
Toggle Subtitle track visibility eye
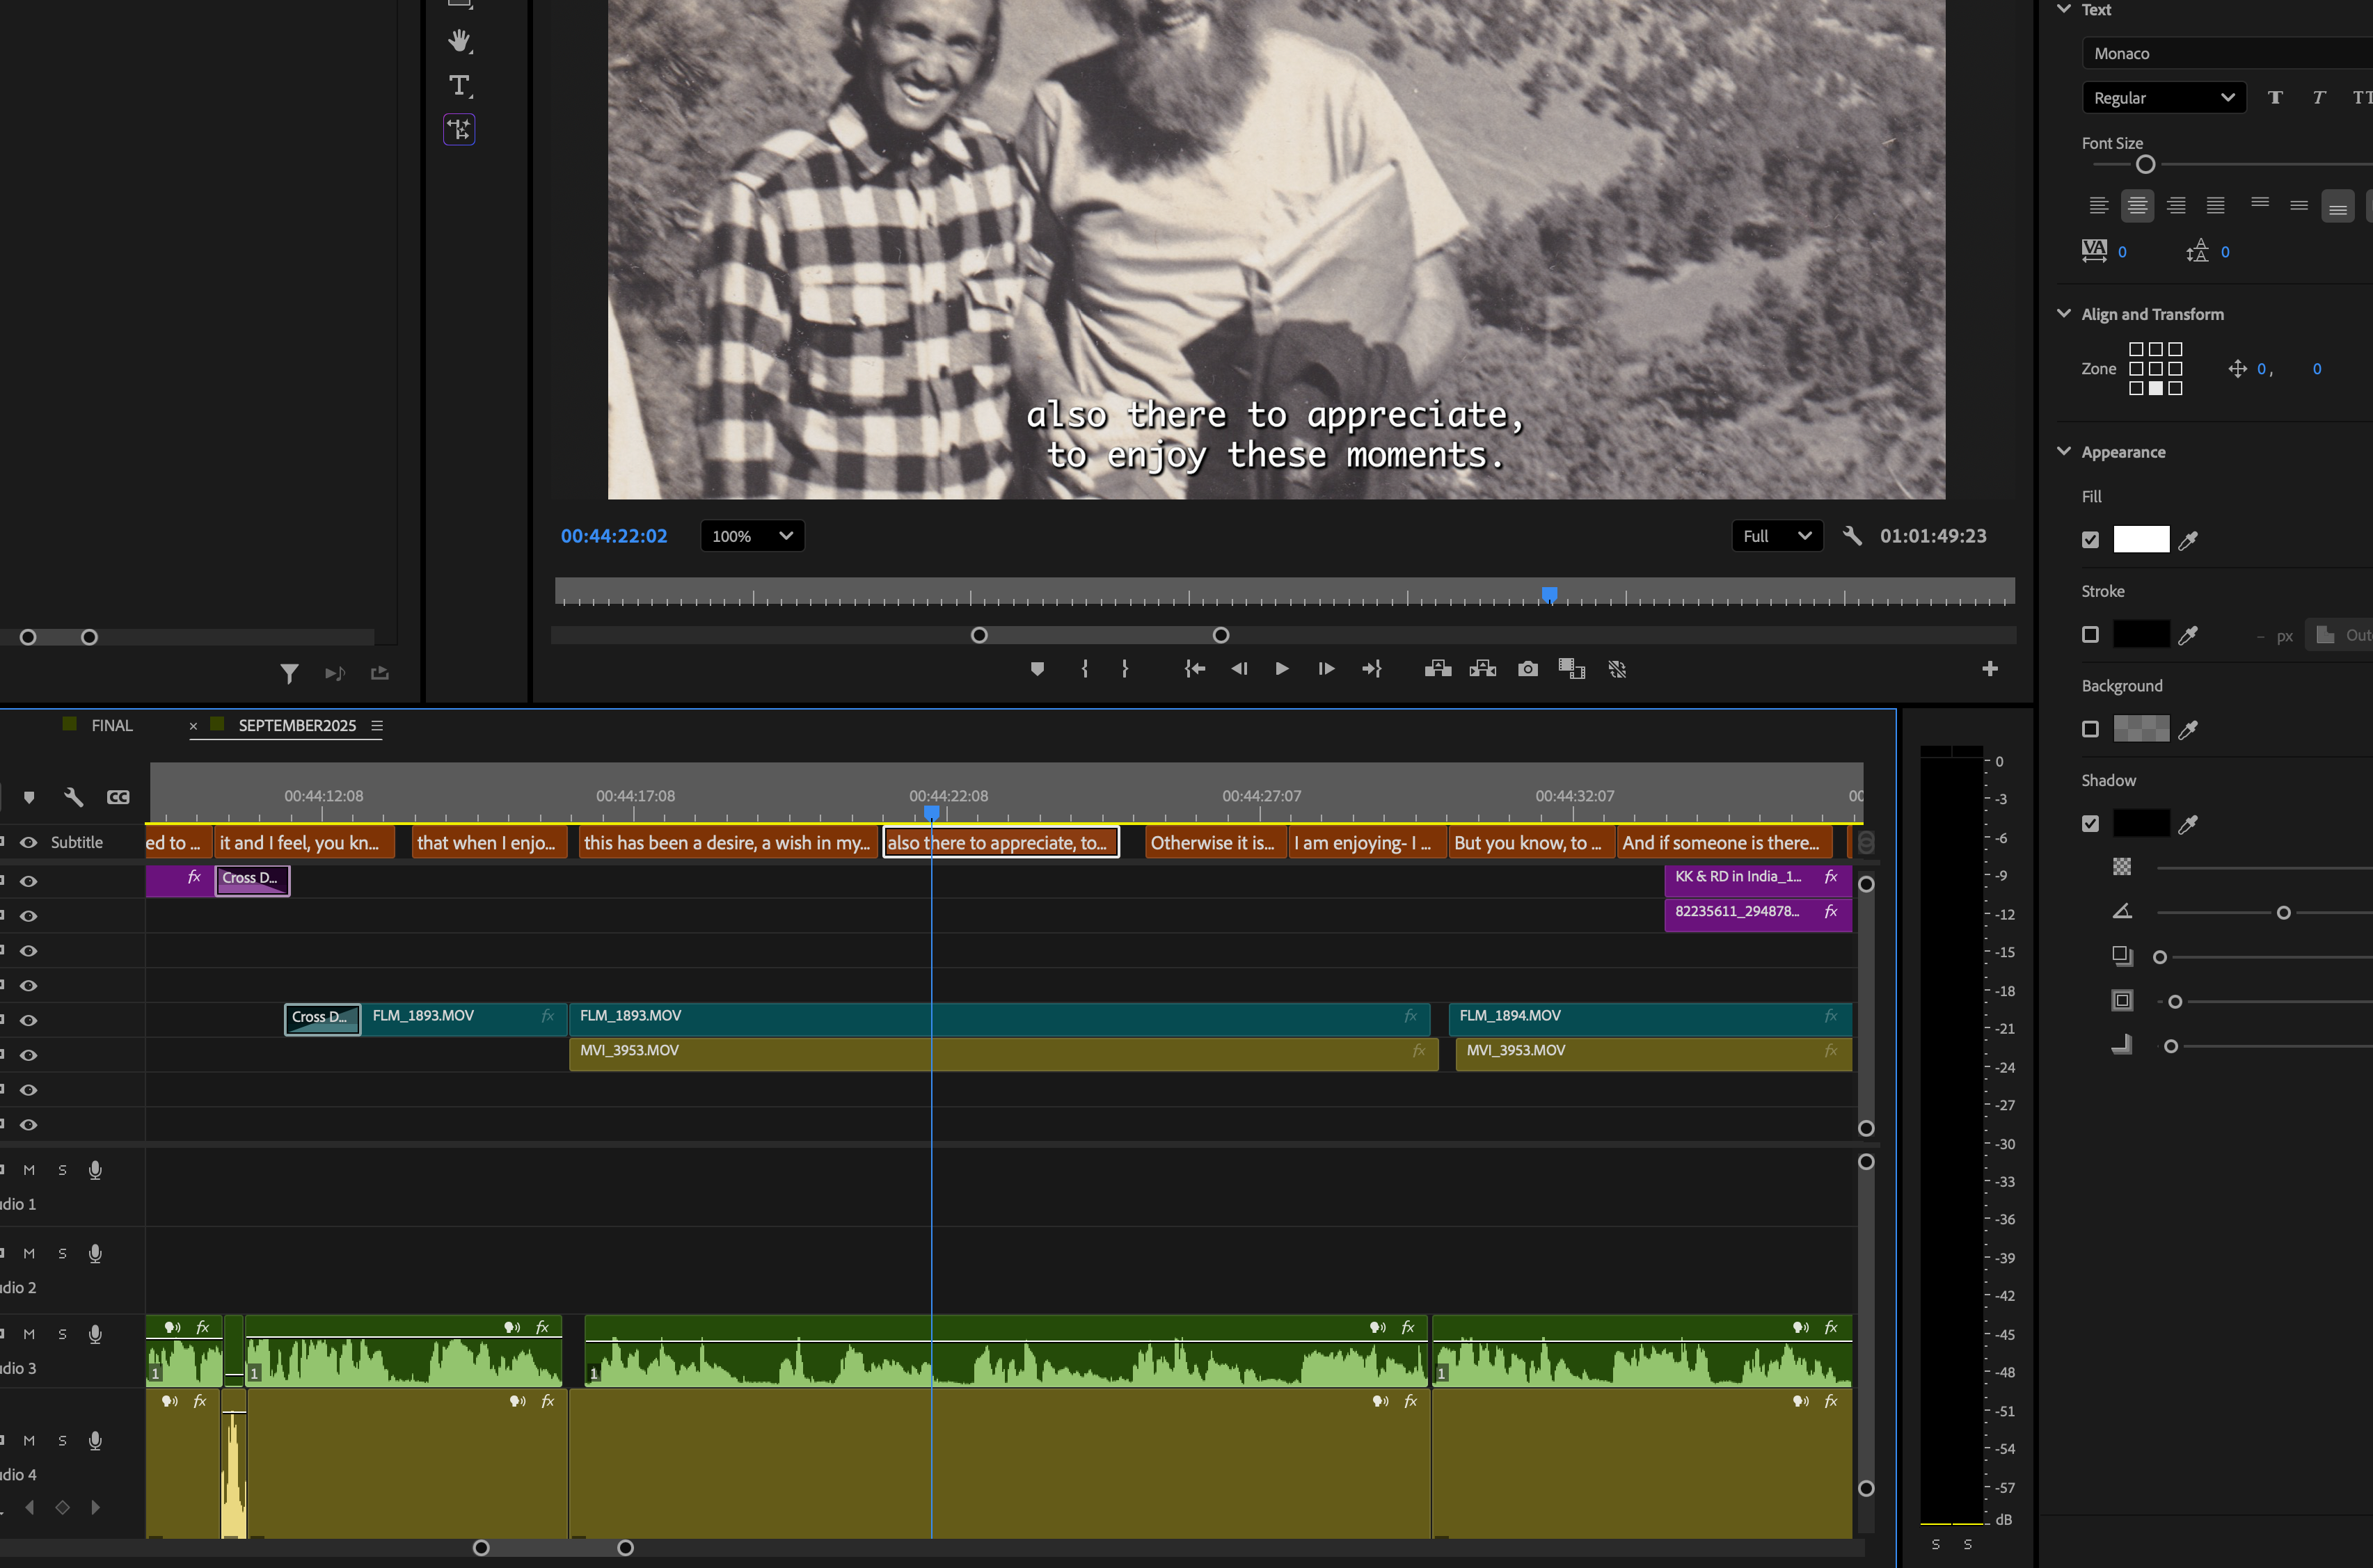pyautogui.click(x=29, y=842)
